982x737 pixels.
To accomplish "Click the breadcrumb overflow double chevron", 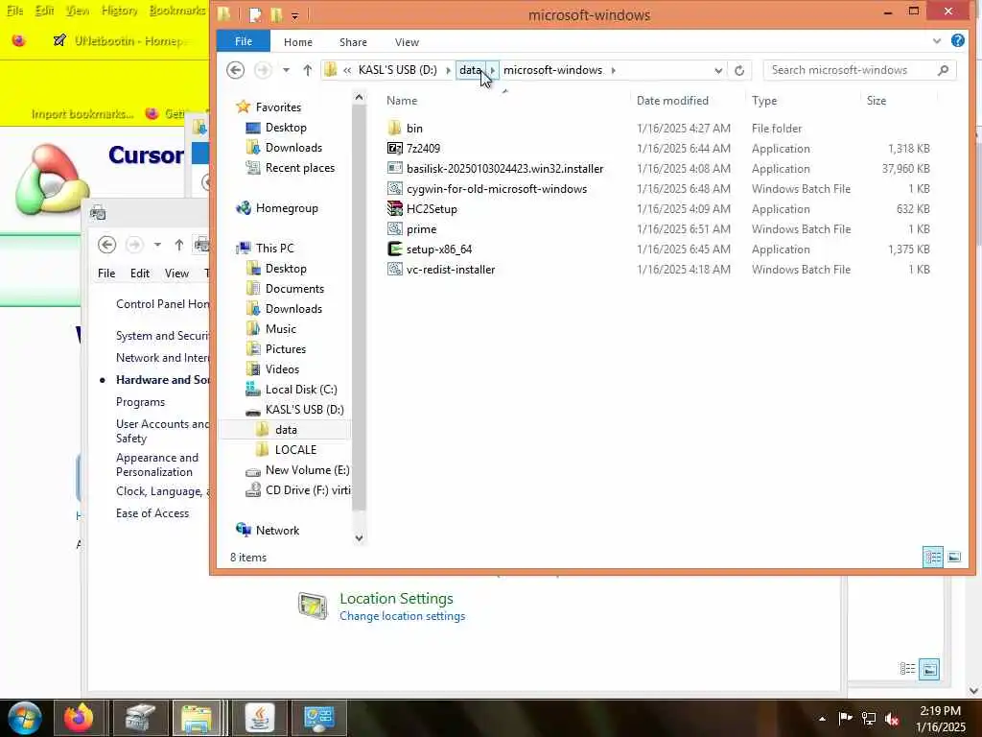I will tap(347, 70).
